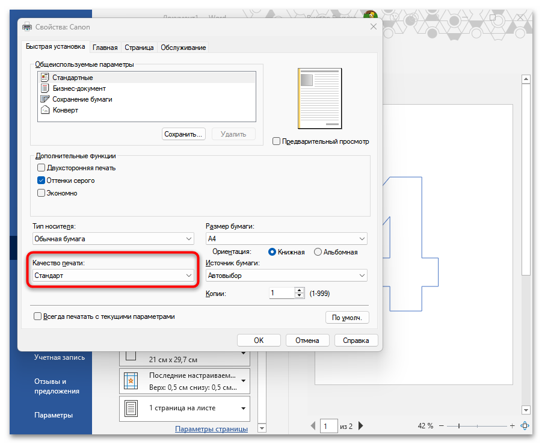Click the Сохранить... button
Screen dimensions: 542x444
click(185, 134)
